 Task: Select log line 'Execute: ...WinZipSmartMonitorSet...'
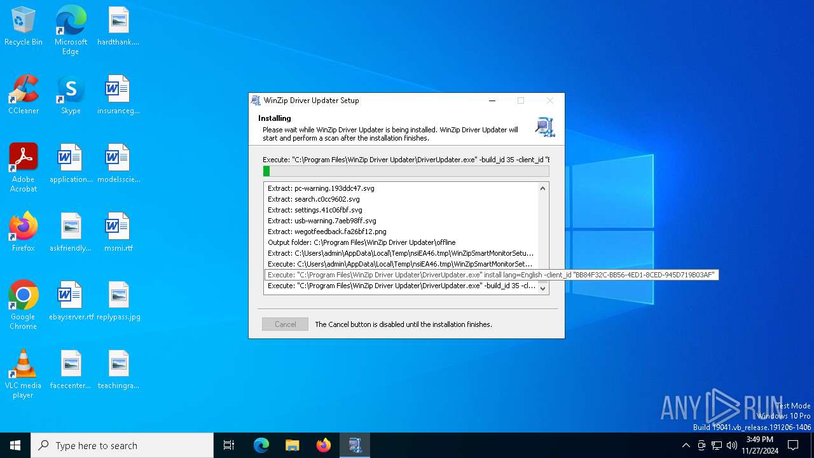click(x=401, y=264)
